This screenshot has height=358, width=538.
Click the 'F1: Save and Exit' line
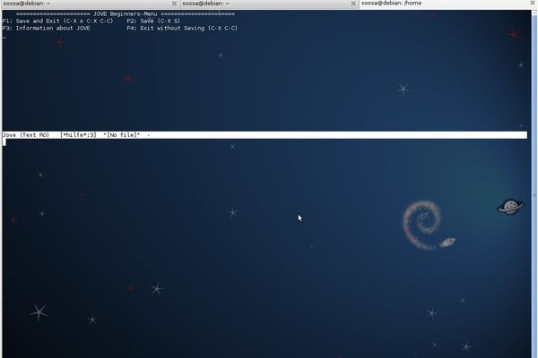(x=57, y=21)
